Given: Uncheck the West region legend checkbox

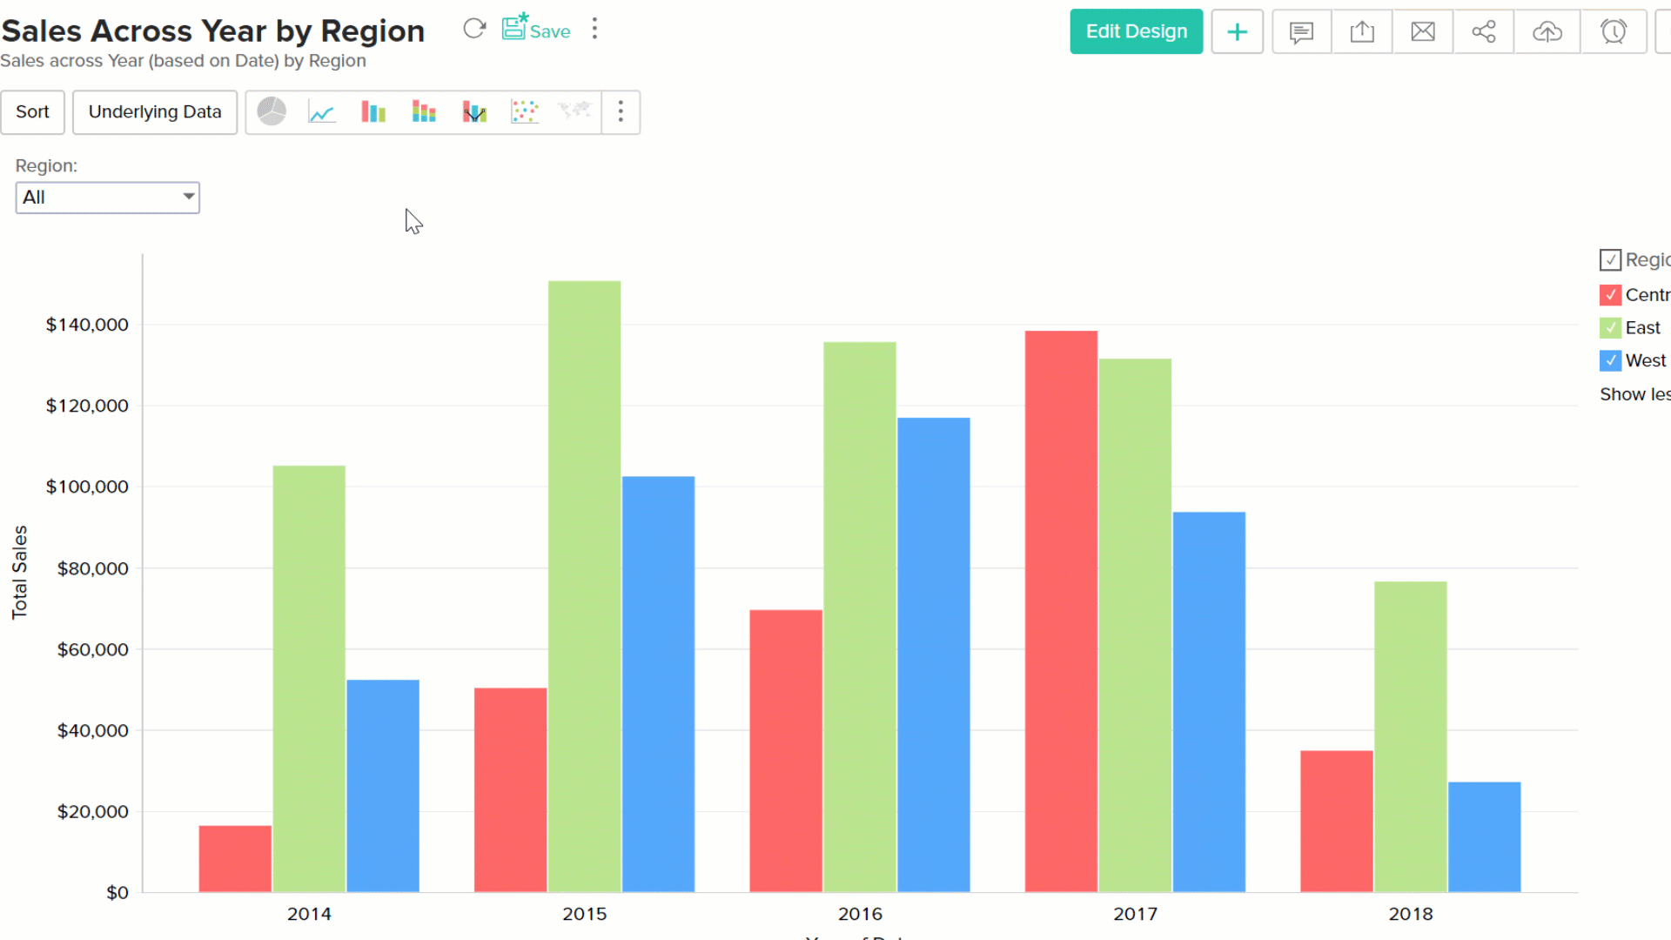Looking at the screenshot, I should point(1610,360).
